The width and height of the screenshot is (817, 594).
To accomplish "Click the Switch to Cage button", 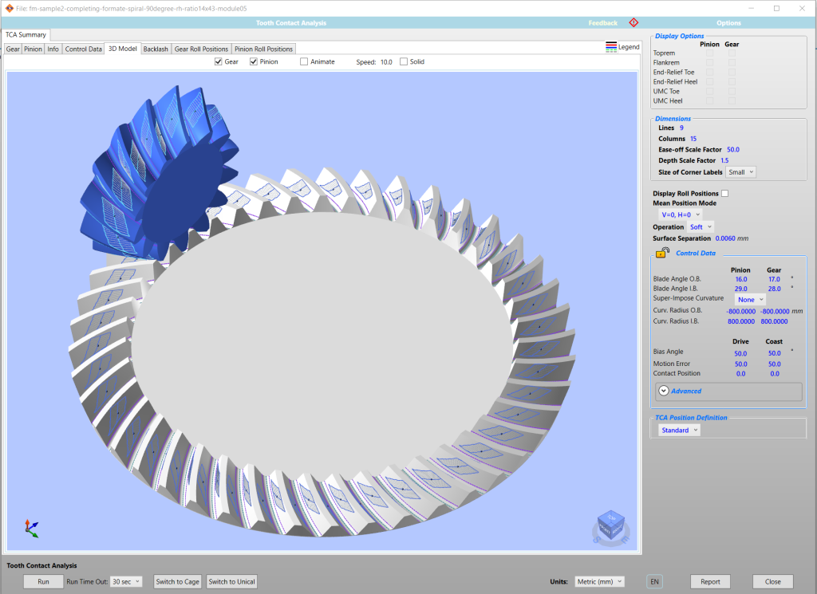I will coord(177,581).
